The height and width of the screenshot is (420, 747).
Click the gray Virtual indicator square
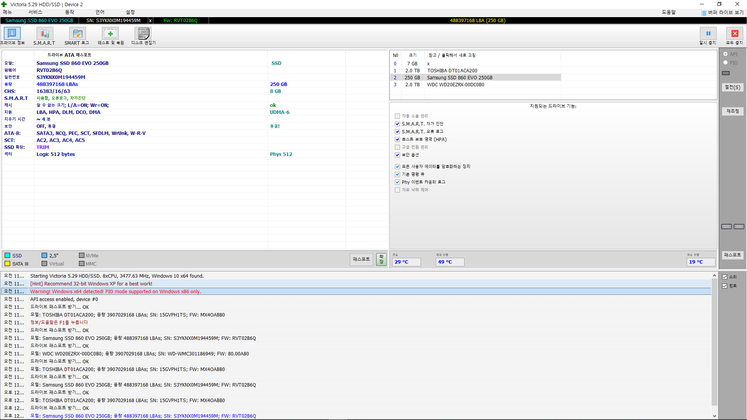(x=44, y=264)
